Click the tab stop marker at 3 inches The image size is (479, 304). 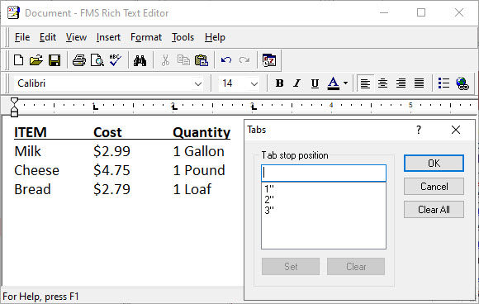[x=254, y=107]
